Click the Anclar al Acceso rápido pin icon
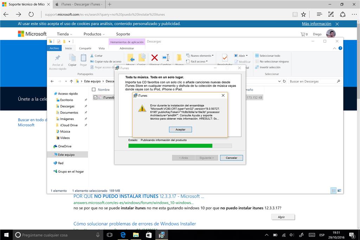This screenshot has height=240, width=360. 58,58
